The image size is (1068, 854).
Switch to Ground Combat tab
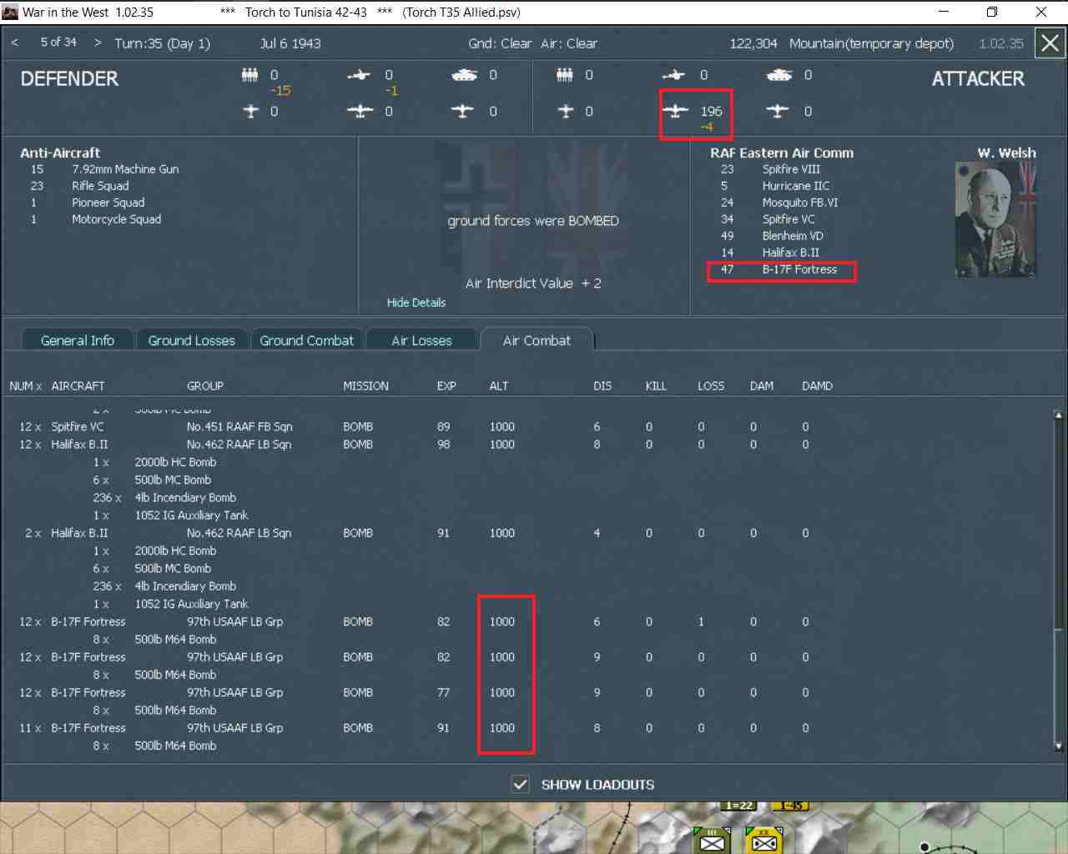(307, 340)
